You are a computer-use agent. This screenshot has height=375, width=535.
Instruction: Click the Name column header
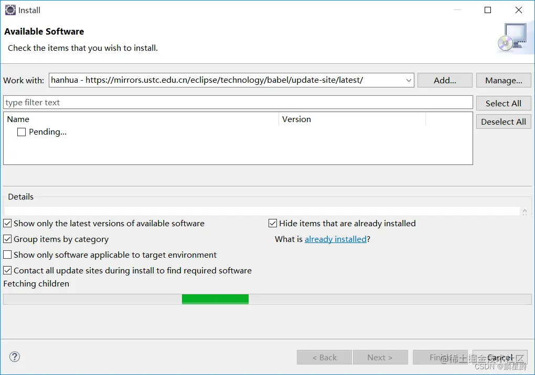141,119
